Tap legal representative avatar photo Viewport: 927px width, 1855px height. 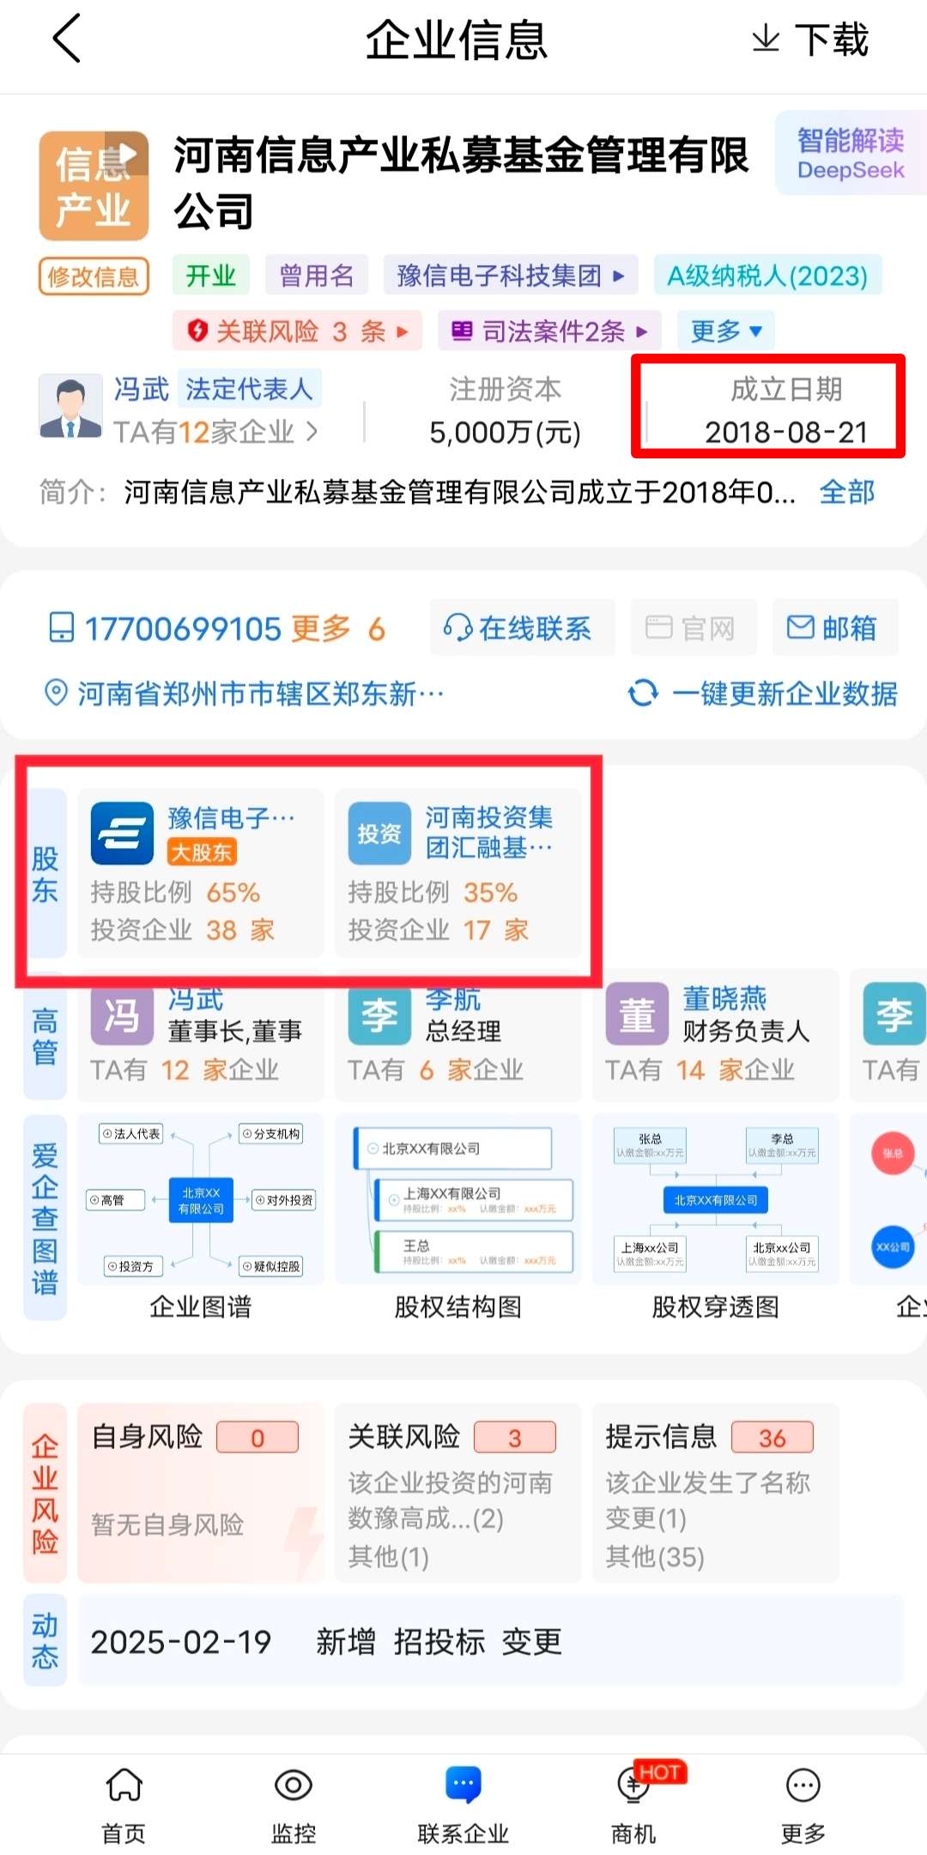pyautogui.click(x=70, y=407)
